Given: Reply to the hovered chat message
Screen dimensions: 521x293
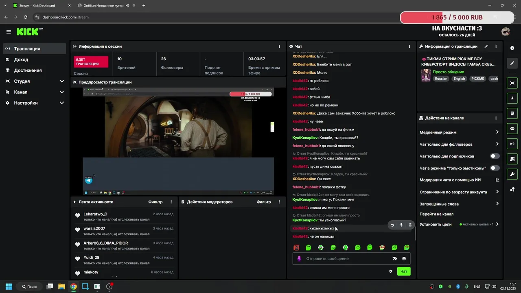Looking at the screenshot, I should [x=392, y=225].
